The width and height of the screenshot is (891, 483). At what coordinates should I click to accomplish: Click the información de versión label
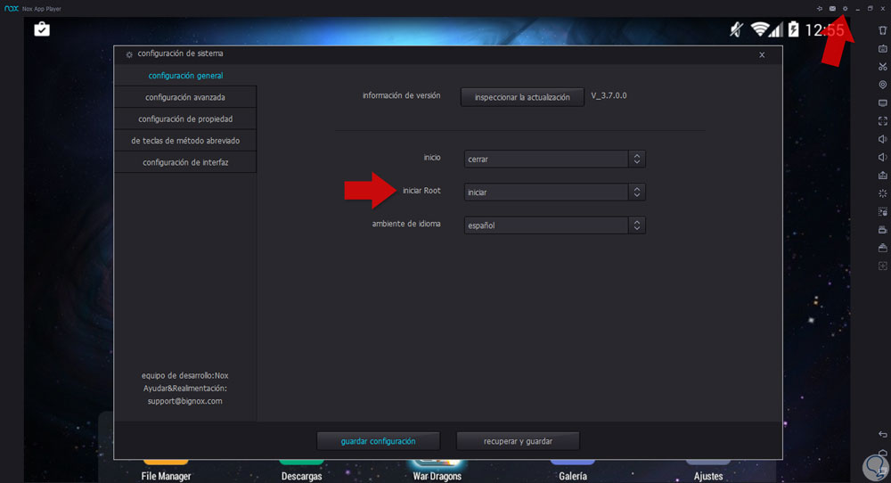click(x=401, y=95)
